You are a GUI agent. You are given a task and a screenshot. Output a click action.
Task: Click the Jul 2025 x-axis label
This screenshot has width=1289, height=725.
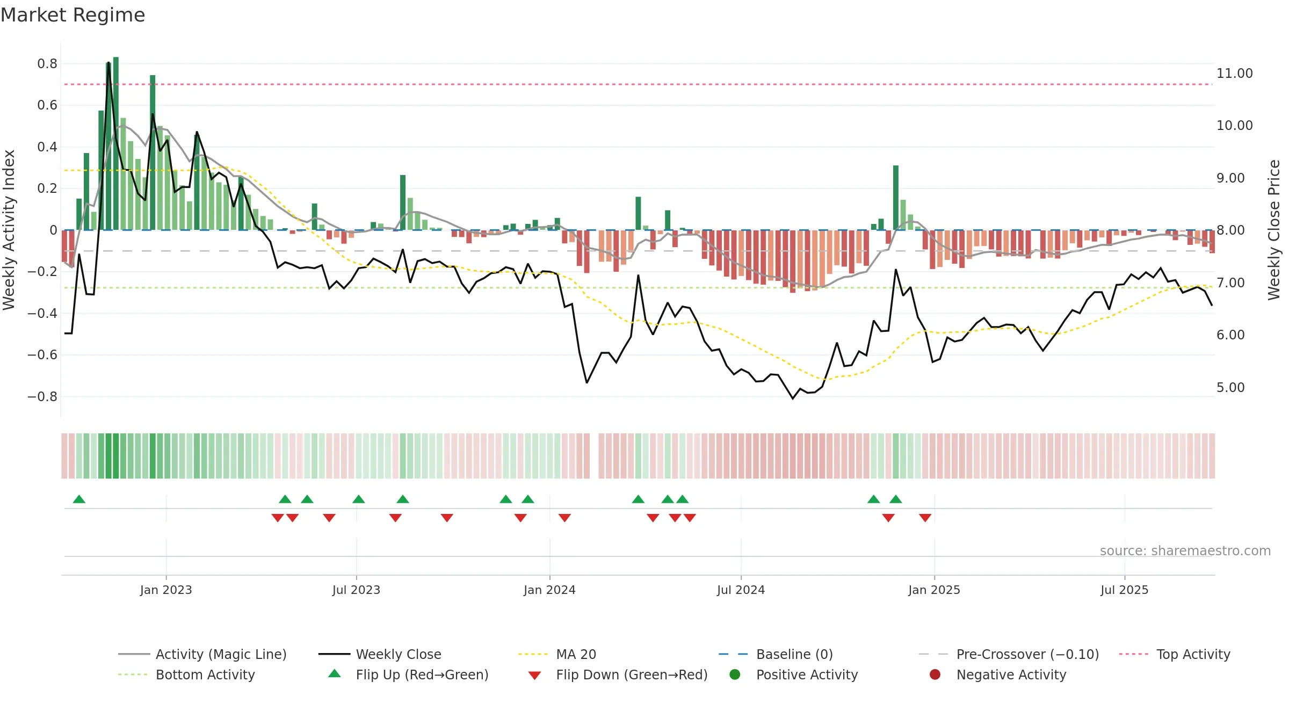coord(1124,590)
